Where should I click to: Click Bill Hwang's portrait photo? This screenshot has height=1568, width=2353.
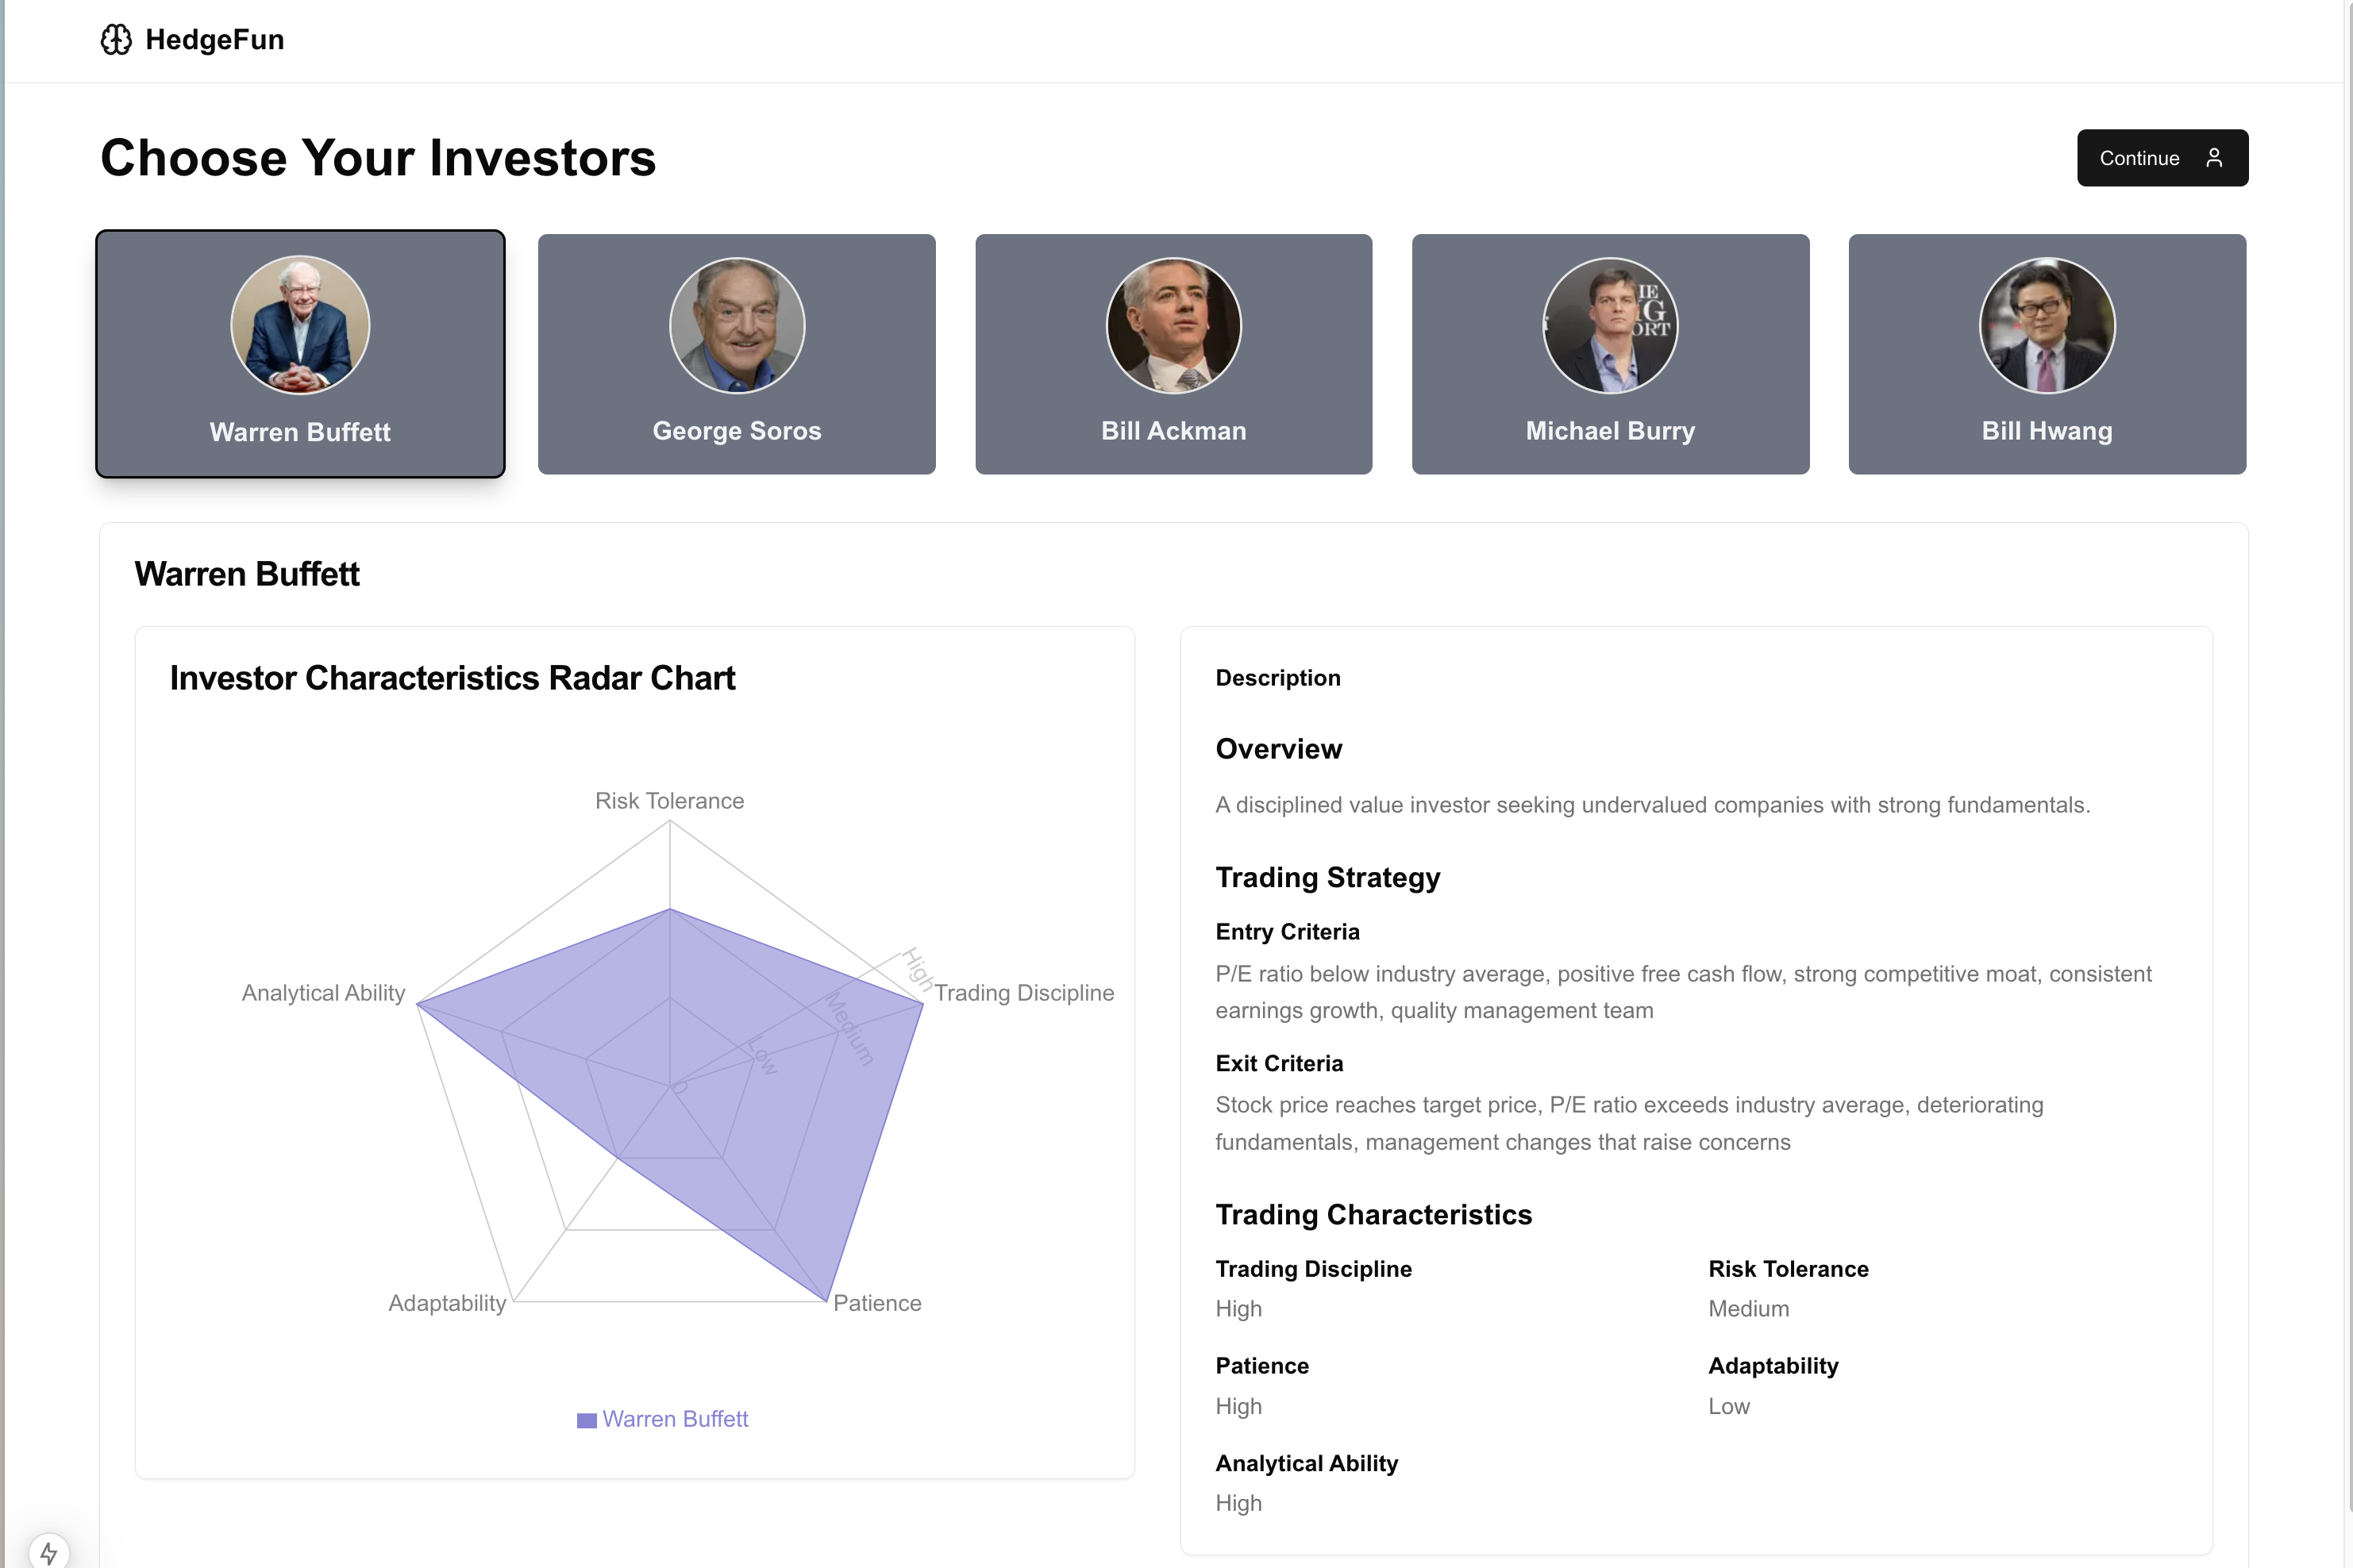(x=2047, y=325)
